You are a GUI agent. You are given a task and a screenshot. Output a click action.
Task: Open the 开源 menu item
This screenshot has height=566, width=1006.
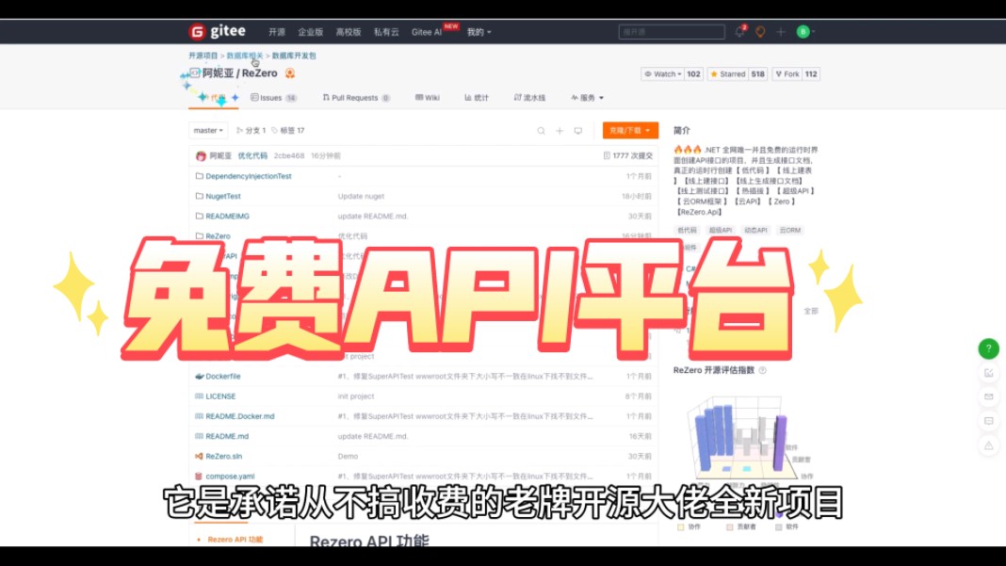tap(277, 32)
